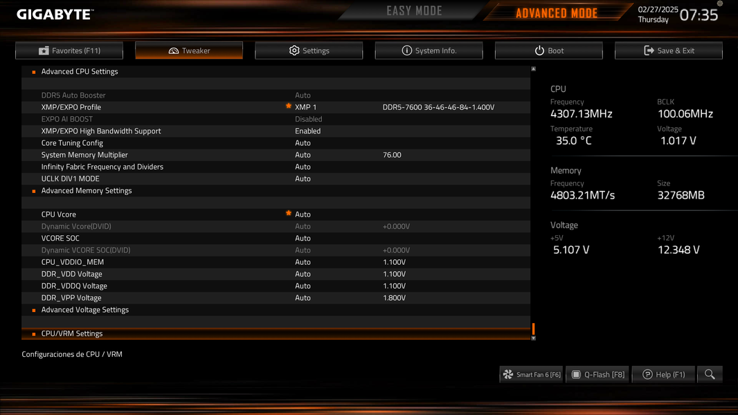Switch to EASY MODE
Image resolution: width=738 pixels, height=415 pixels.
414,11
